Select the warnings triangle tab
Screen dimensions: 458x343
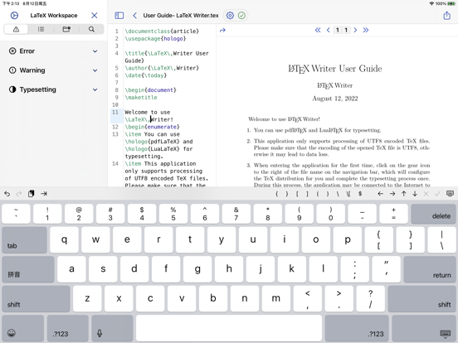coord(16,29)
